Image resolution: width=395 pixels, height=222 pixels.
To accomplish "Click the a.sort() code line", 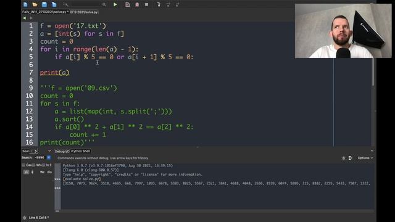I will 69,119.
